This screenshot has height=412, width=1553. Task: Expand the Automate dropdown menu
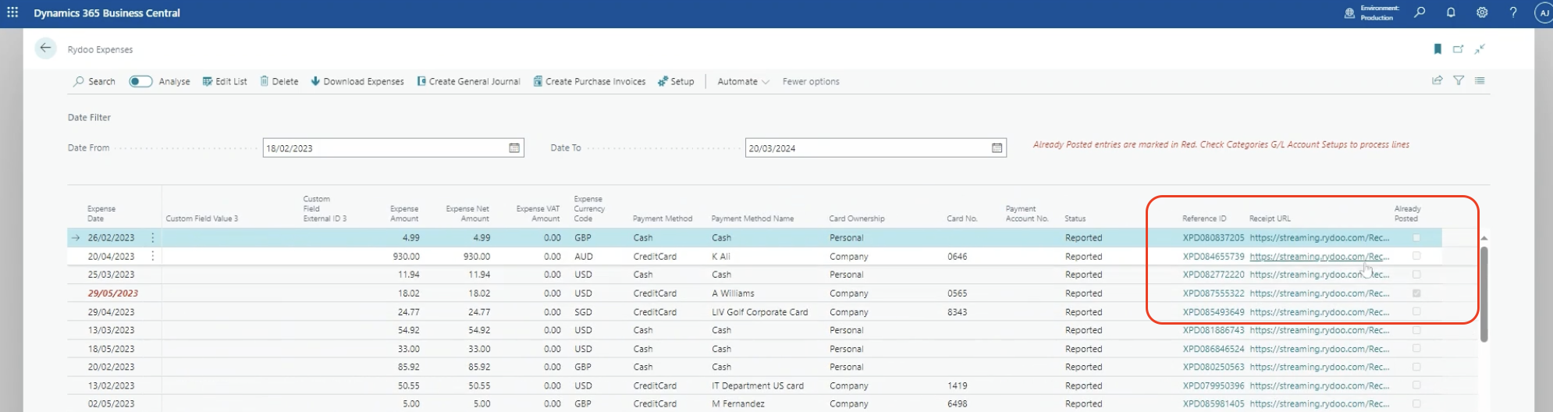pyautogui.click(x=744, y=81)
